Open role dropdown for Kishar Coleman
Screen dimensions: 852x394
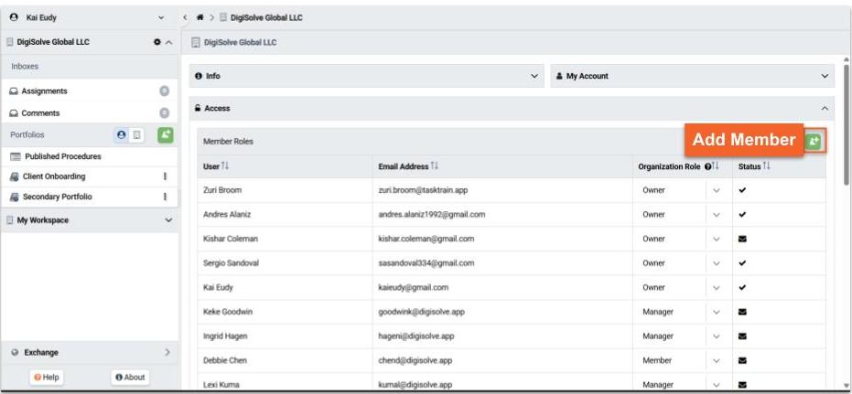(717, 239)
